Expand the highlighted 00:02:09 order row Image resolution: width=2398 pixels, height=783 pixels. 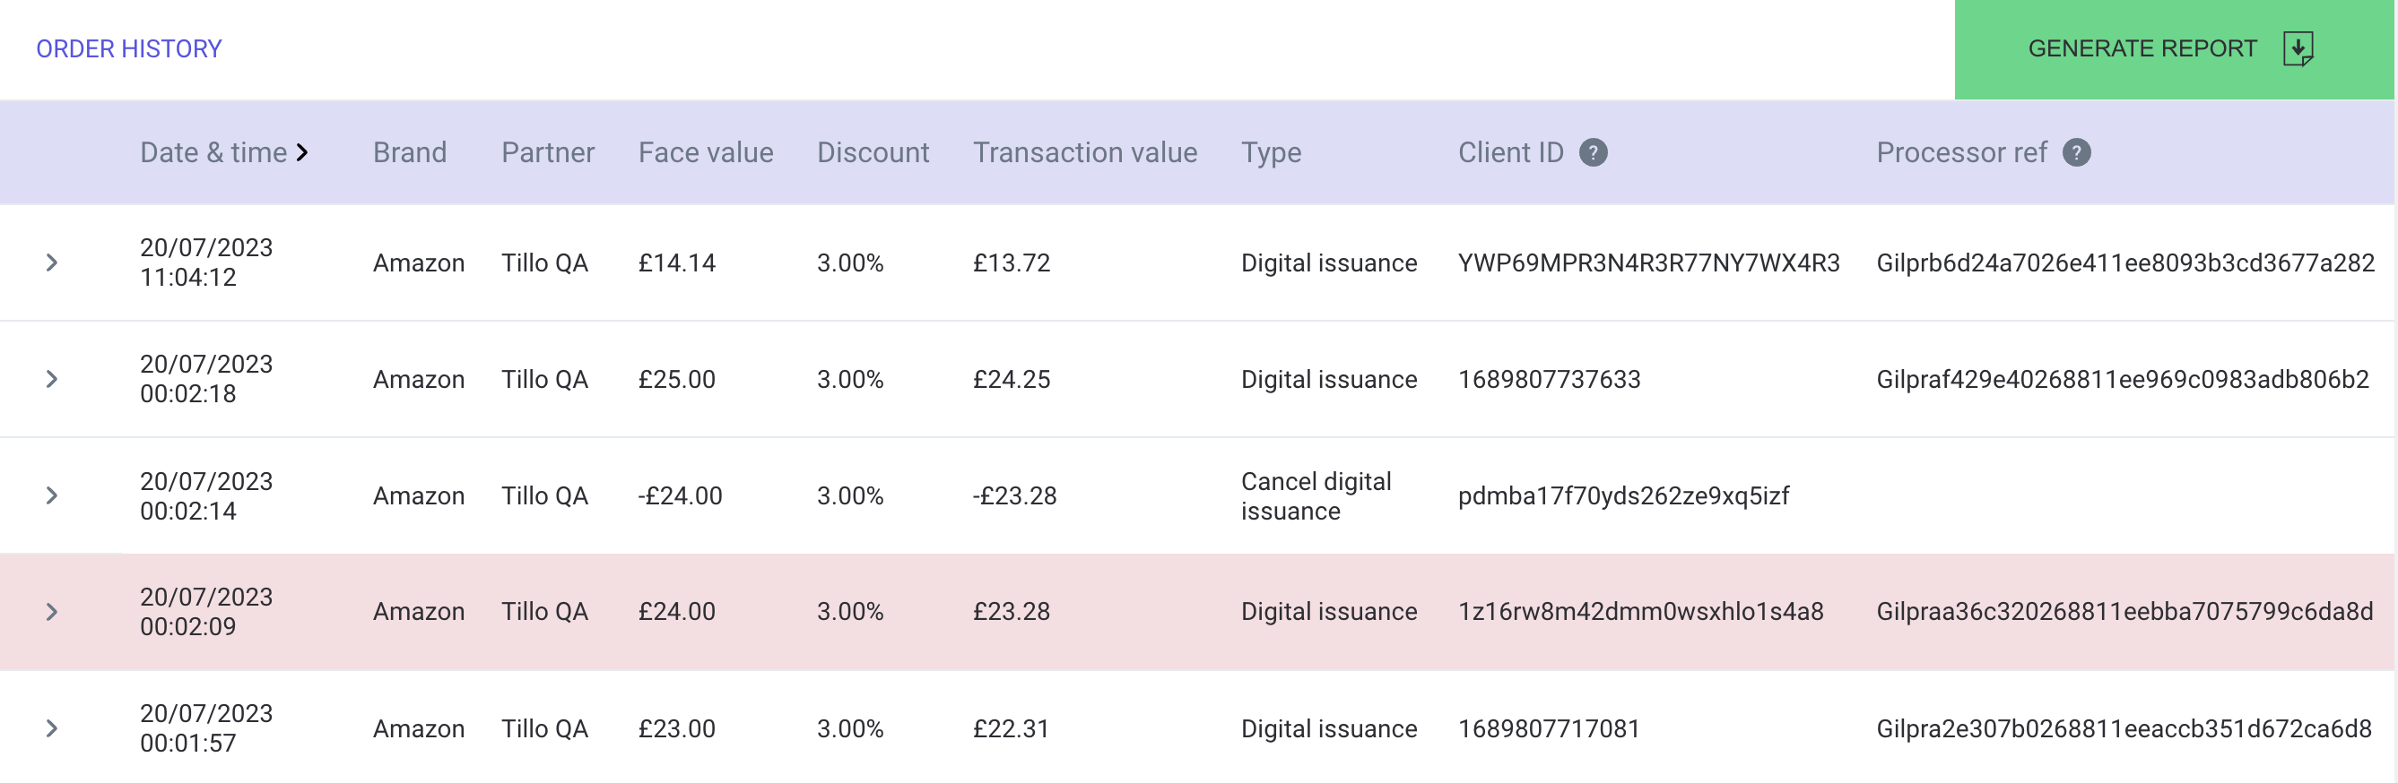coord(52,612)
